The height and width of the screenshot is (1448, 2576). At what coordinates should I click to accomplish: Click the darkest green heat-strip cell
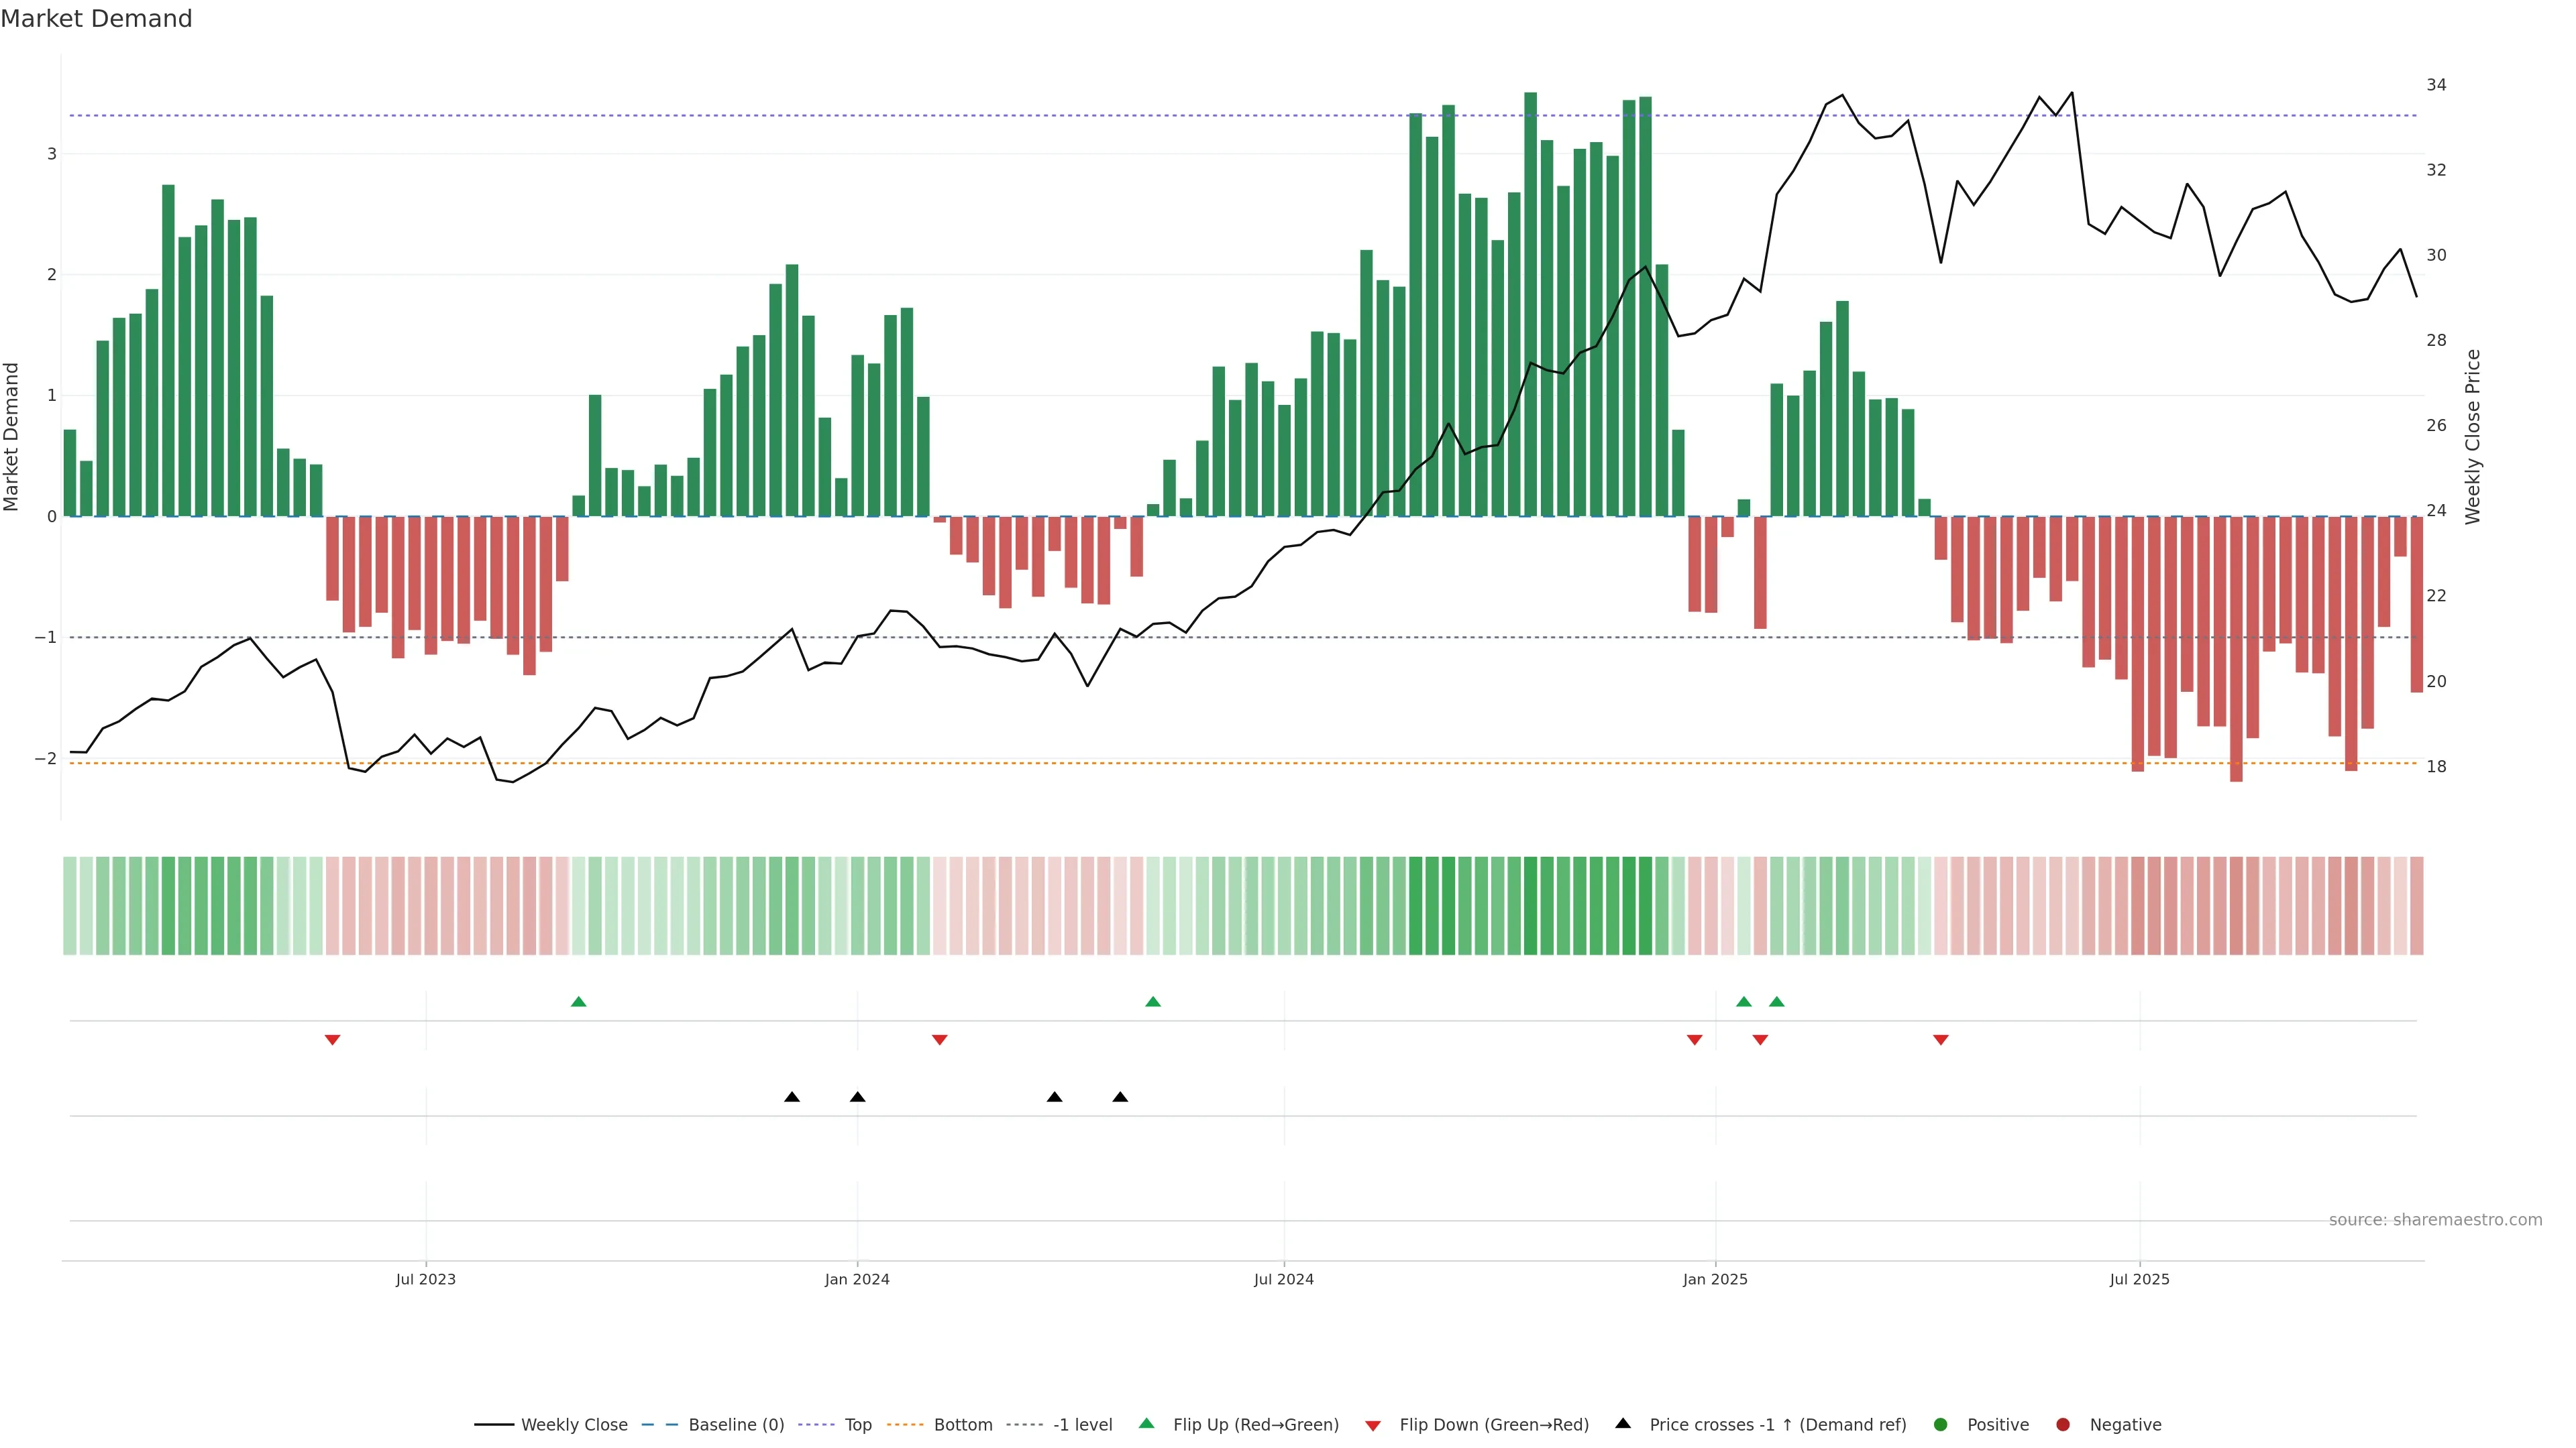coord(1530,906)
